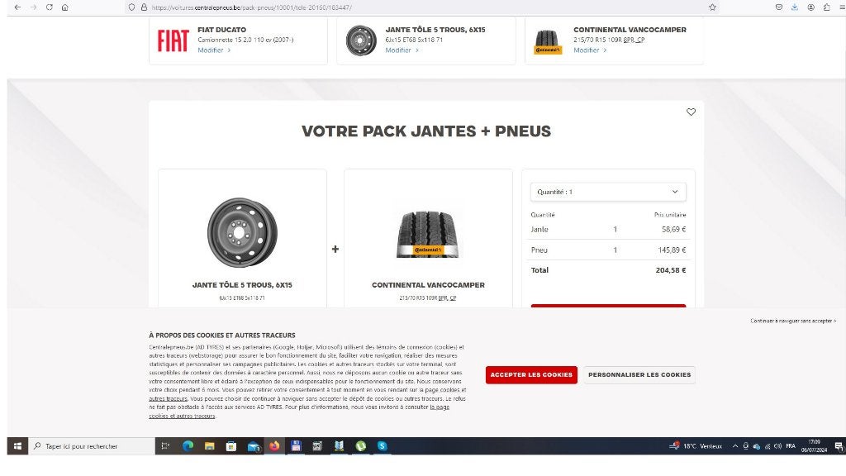Open the extensions puzzle icon
The height and width of the screenshot is (476, 846).
(x=826, y=7)
